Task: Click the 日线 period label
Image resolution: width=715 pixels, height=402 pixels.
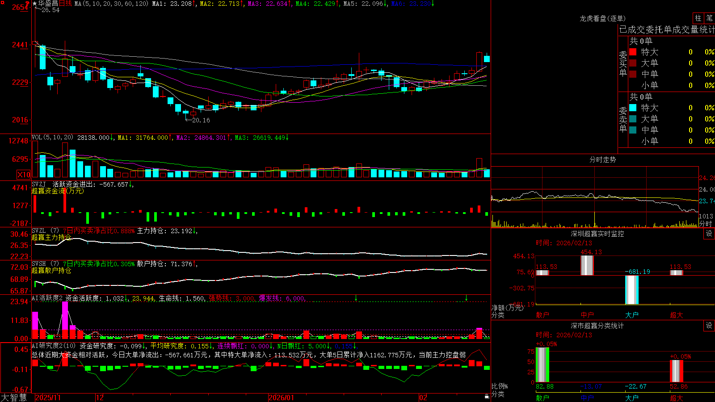Action: point(65,4)
